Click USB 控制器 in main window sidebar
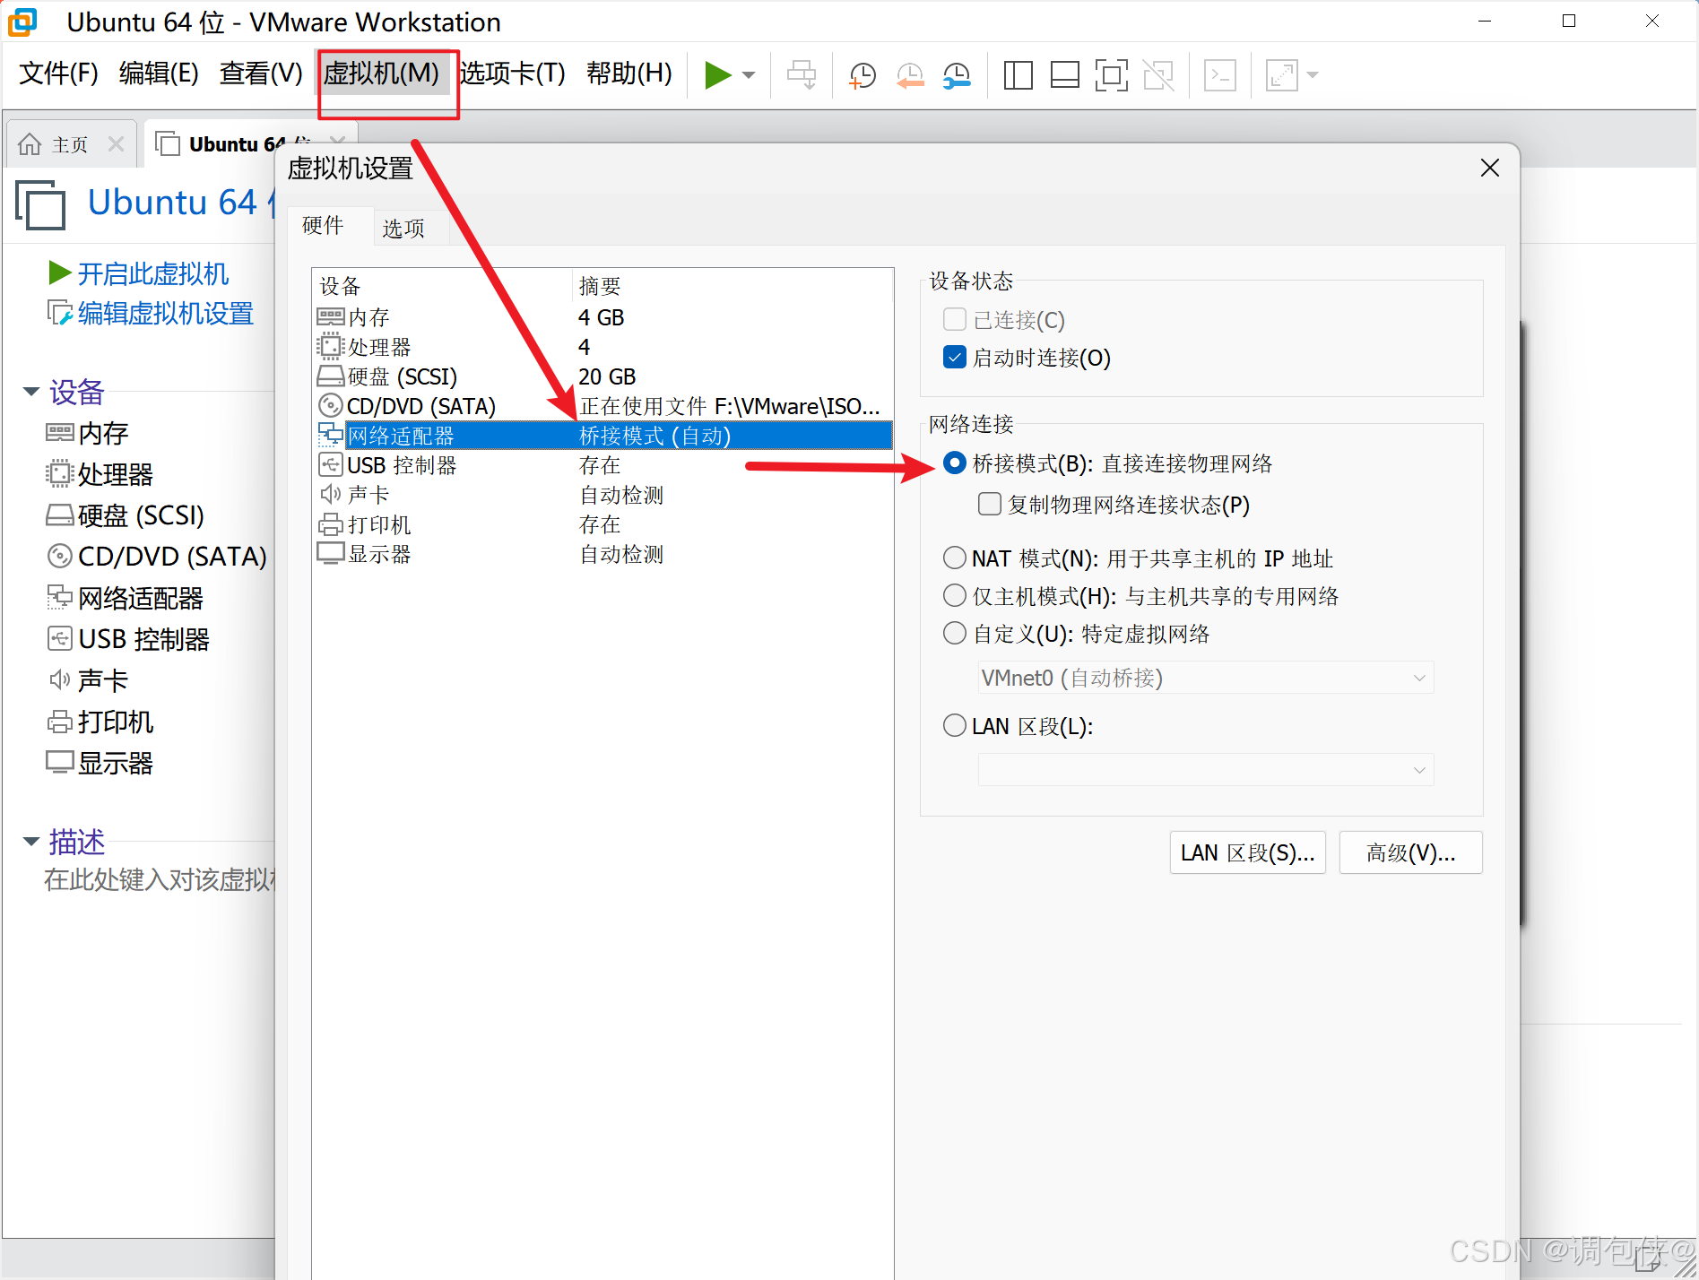The width and height of the screenshot is (1699, 1280). (128, 639)
